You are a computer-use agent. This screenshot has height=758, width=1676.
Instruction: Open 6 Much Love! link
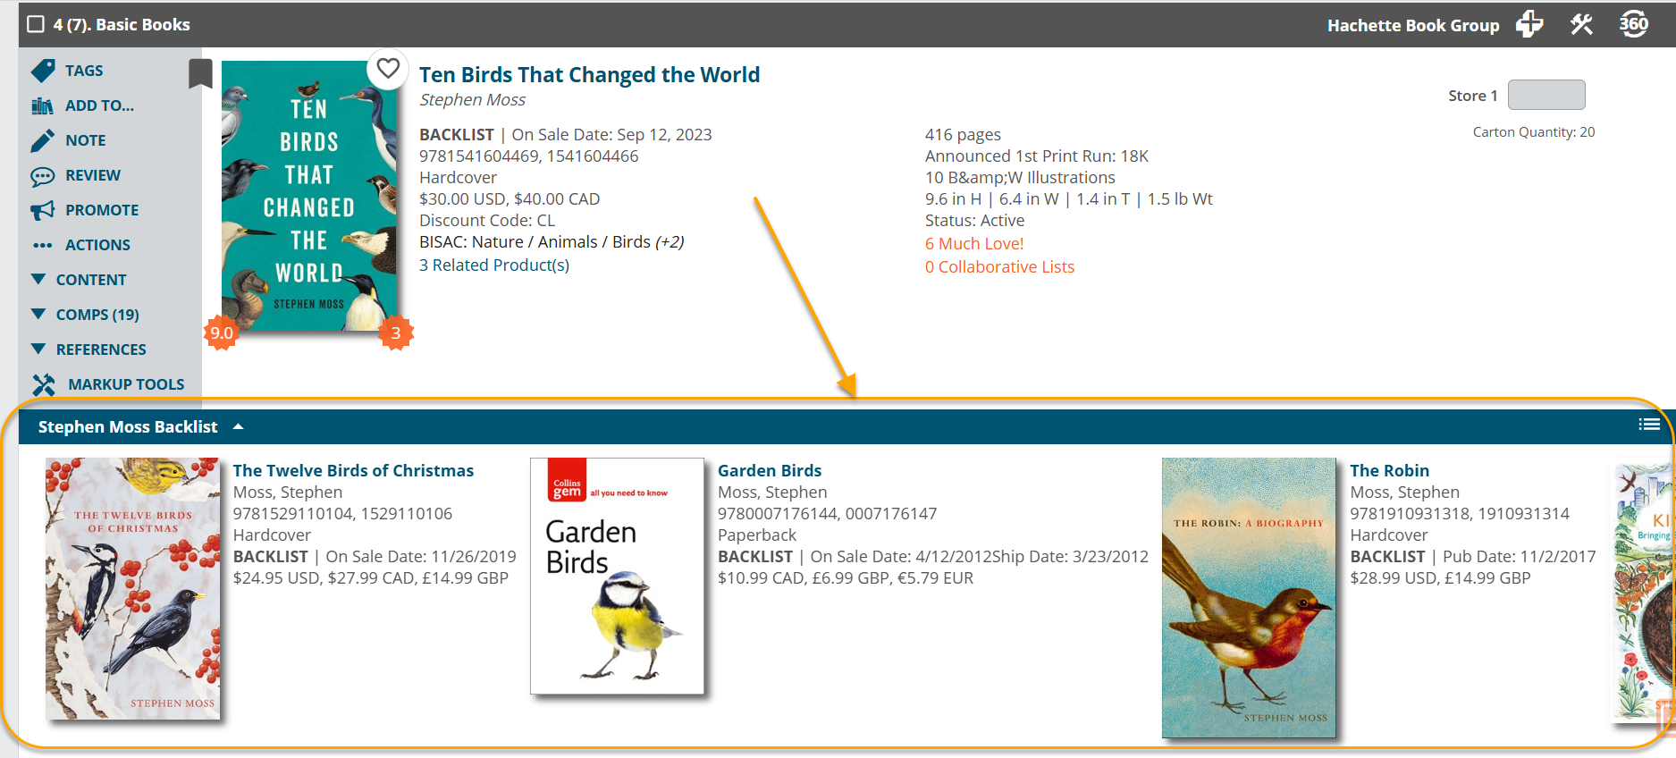(x=974, y=244)
